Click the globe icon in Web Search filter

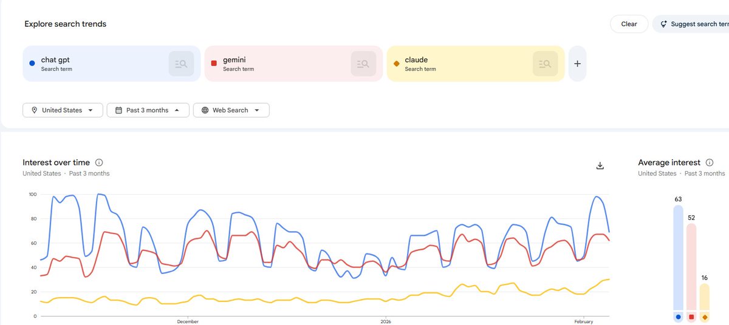coord(205,110)
